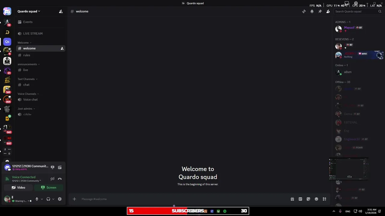
Task: Open the GIF picker
Action: [300, 199]
